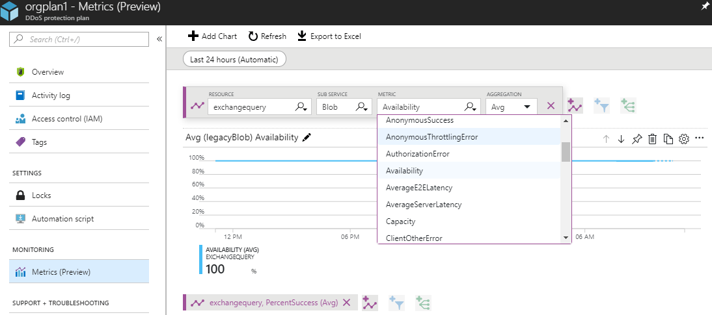Screen dimensions: 712x315
Task: Pin the Availability chart to dashboard
Action: (637, 139)
